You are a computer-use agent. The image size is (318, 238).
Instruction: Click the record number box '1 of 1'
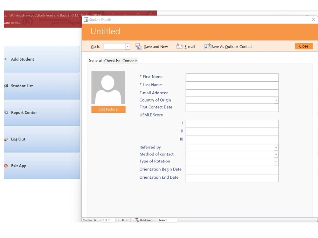[108, 220]
